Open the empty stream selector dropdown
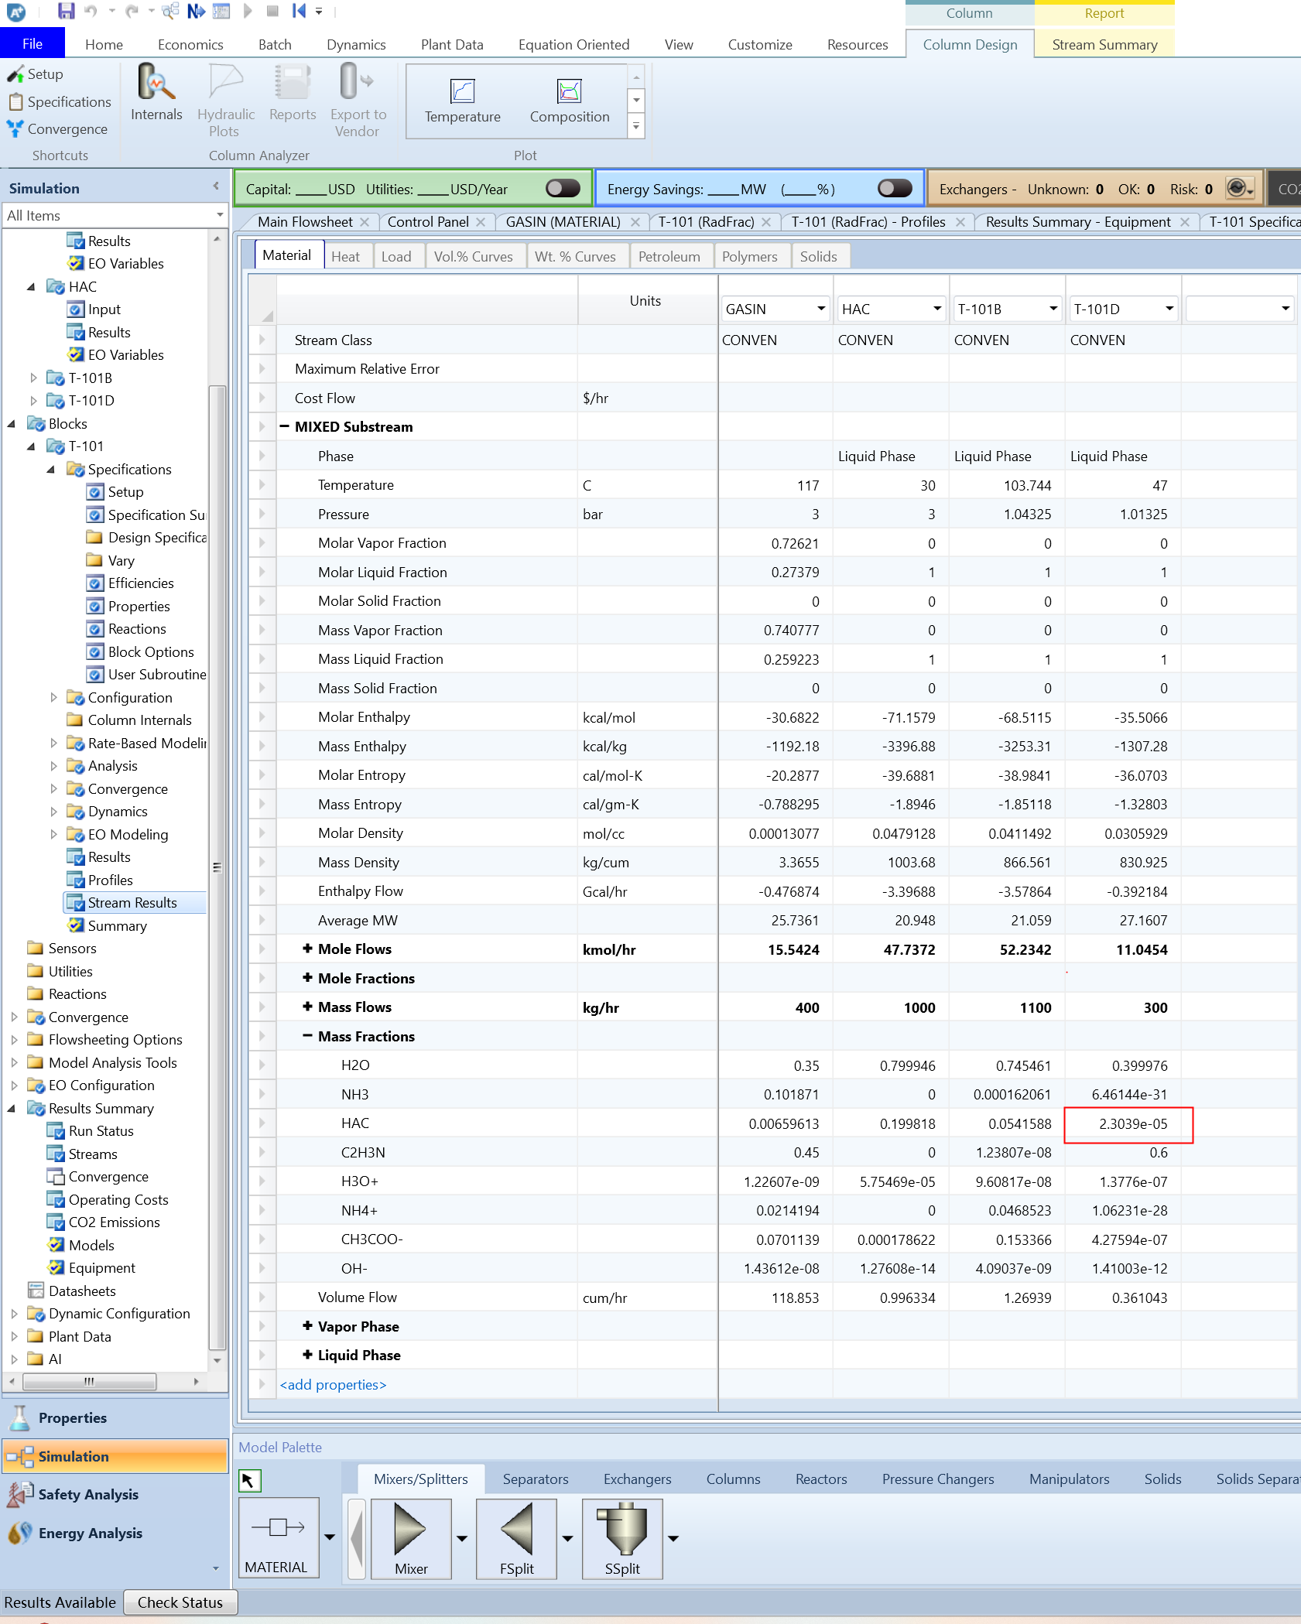The width and height of the screenshot is (1301, 1624). (1285, 309)
